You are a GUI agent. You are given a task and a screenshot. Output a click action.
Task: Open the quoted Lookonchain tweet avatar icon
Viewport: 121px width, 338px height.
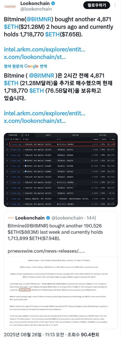[10, 218]
